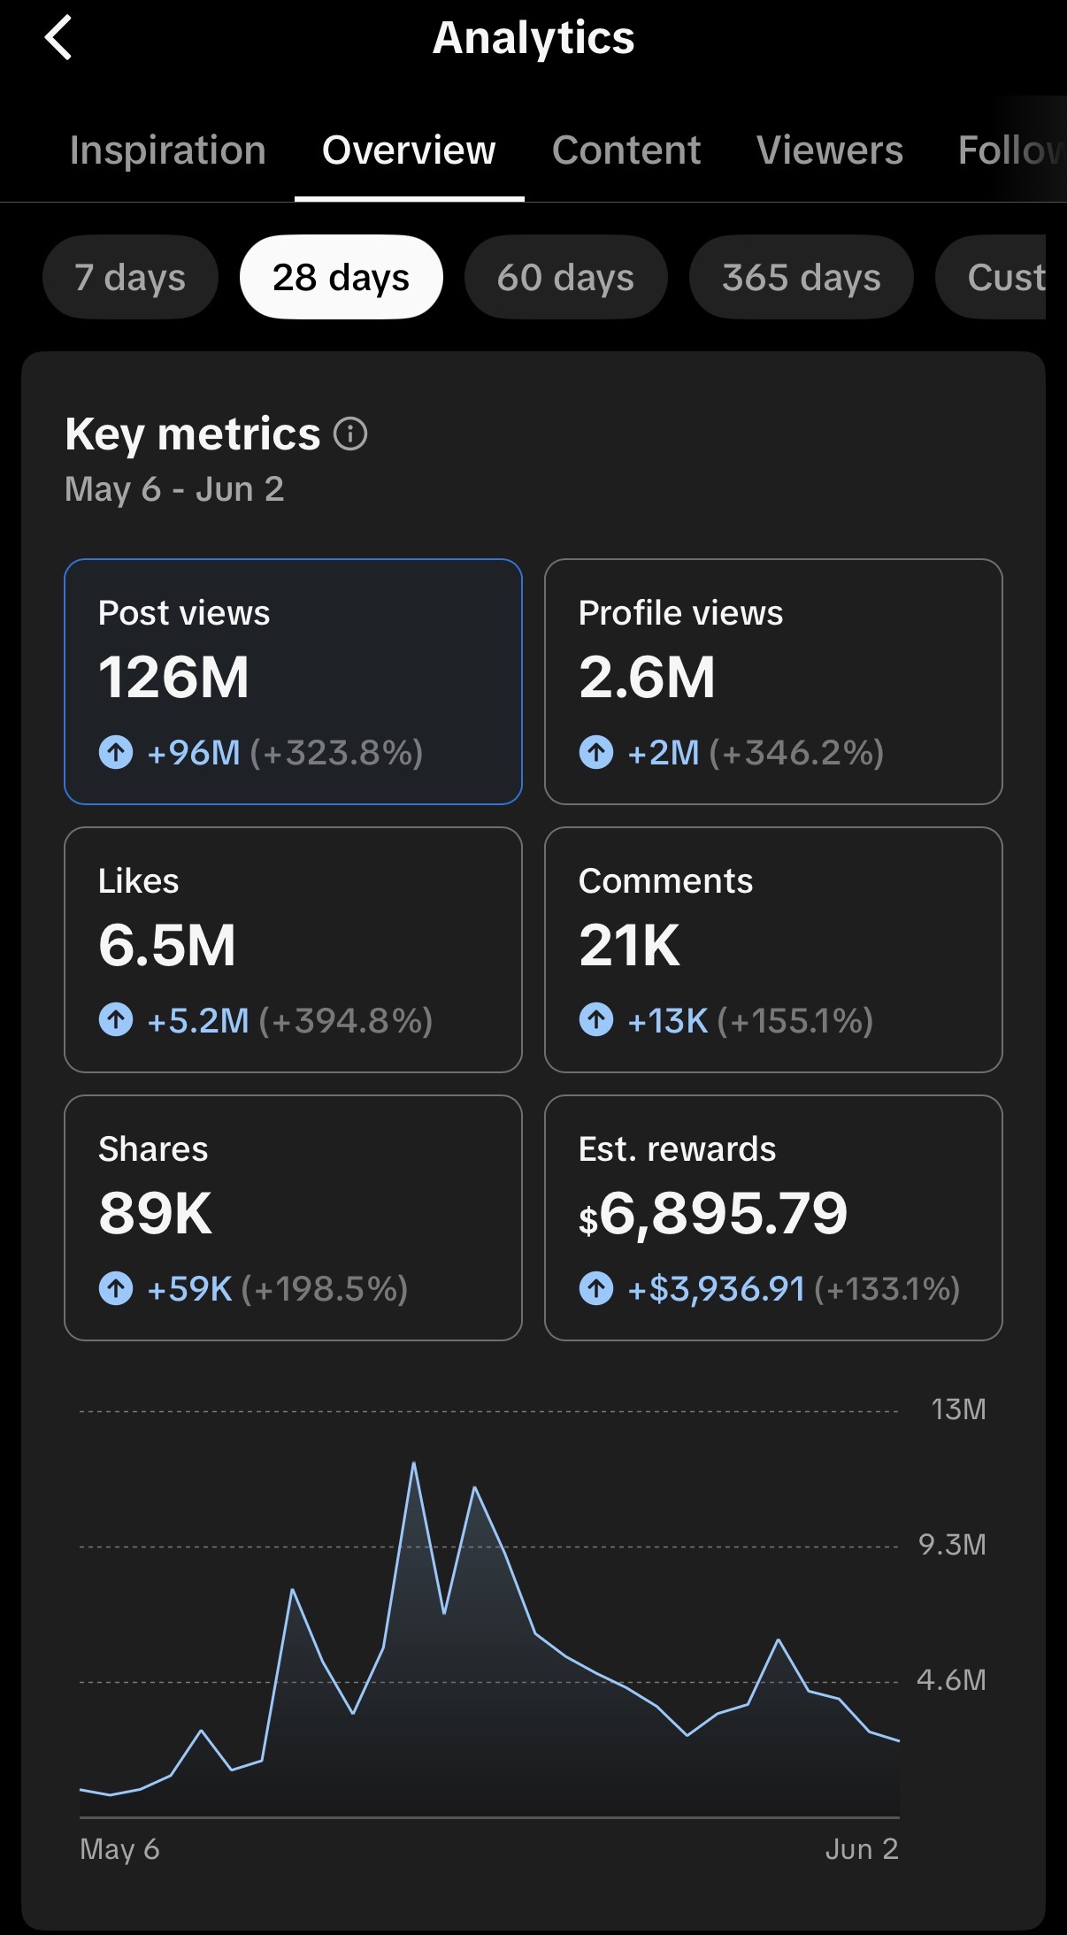Click the Profile views up-arrow icon
The width and height of the screenshot is (1067, 1935).
coord(596,753)
